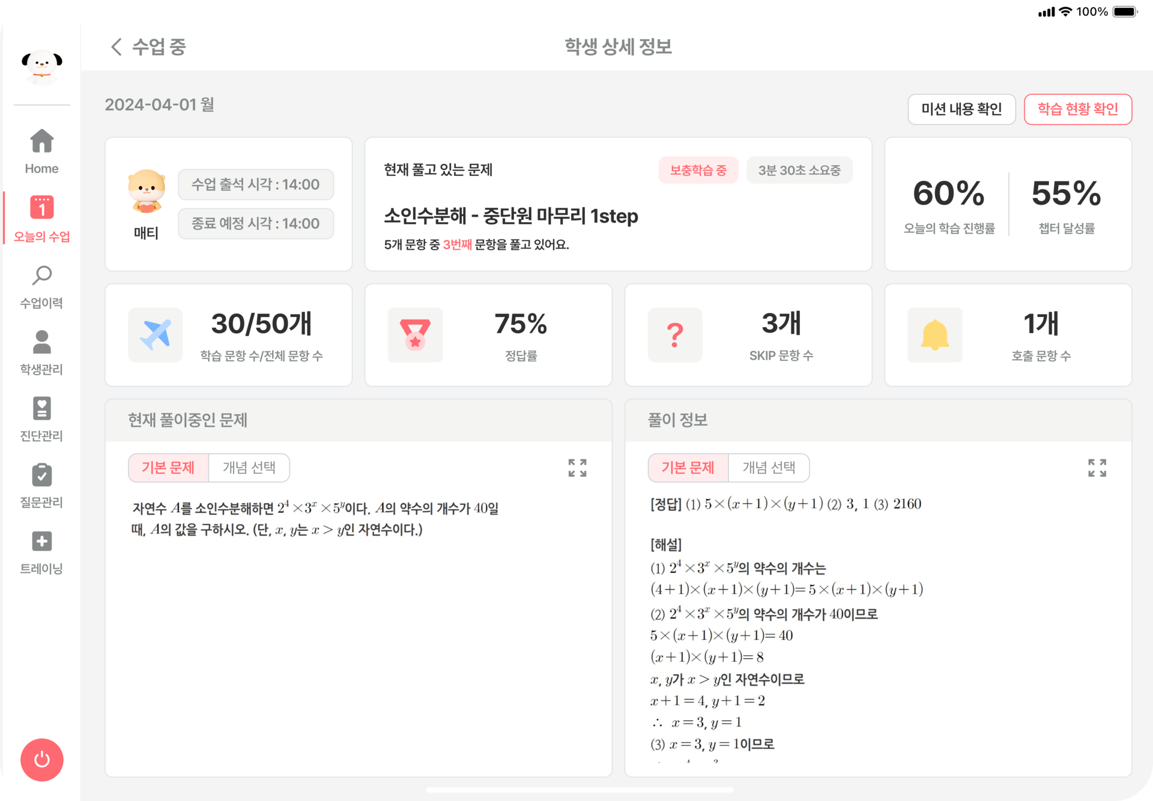Screen dimensions: 1153x801
Task: Click the 미션 내용 확인 button
Action: point(961,109)
